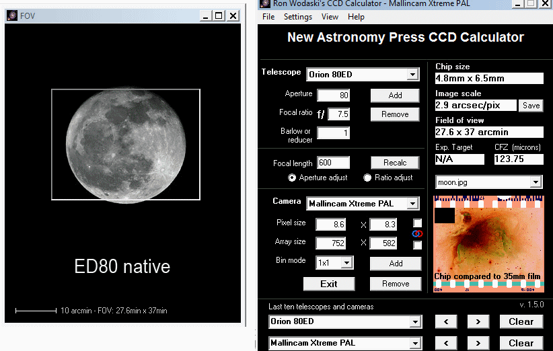Click the array size width field 752
The width and height of the screenshot is (553, 351).
click(331, 243)
